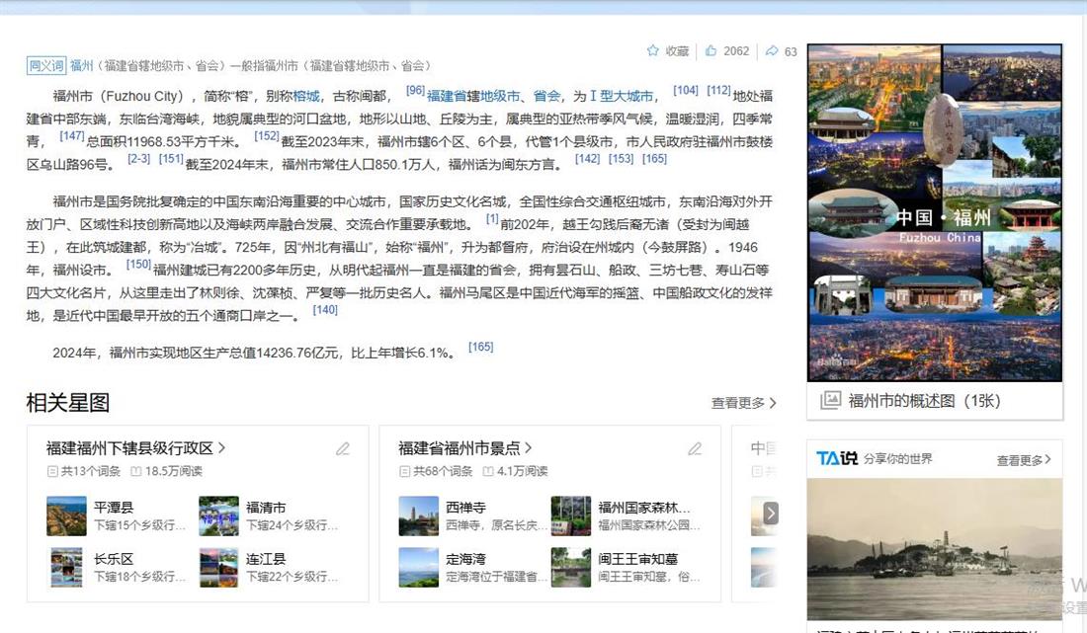
Task: Follow the 榕城 link
Action: click(x=306, y=96)
